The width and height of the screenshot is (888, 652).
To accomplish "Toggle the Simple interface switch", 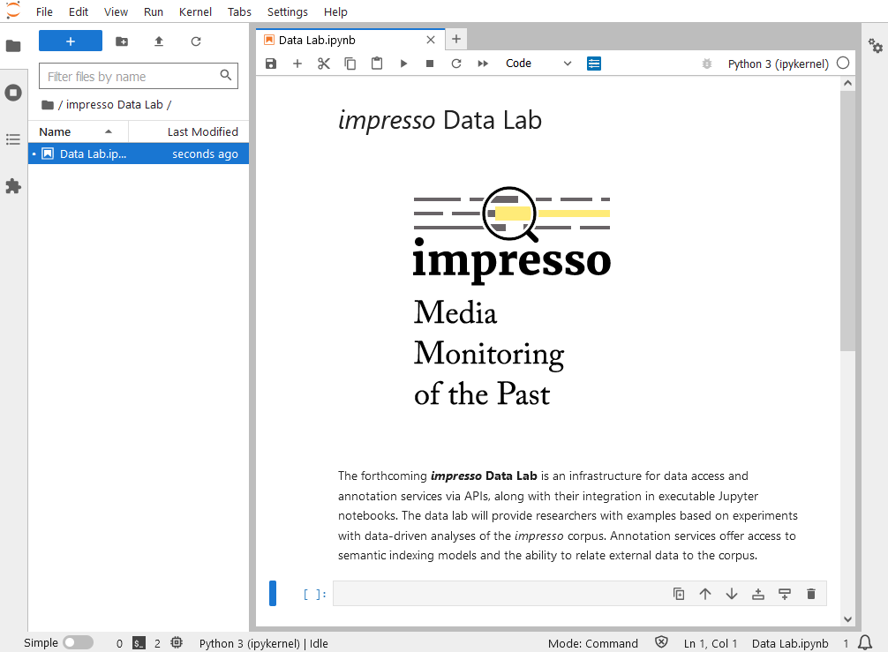I will pos(79,642).
